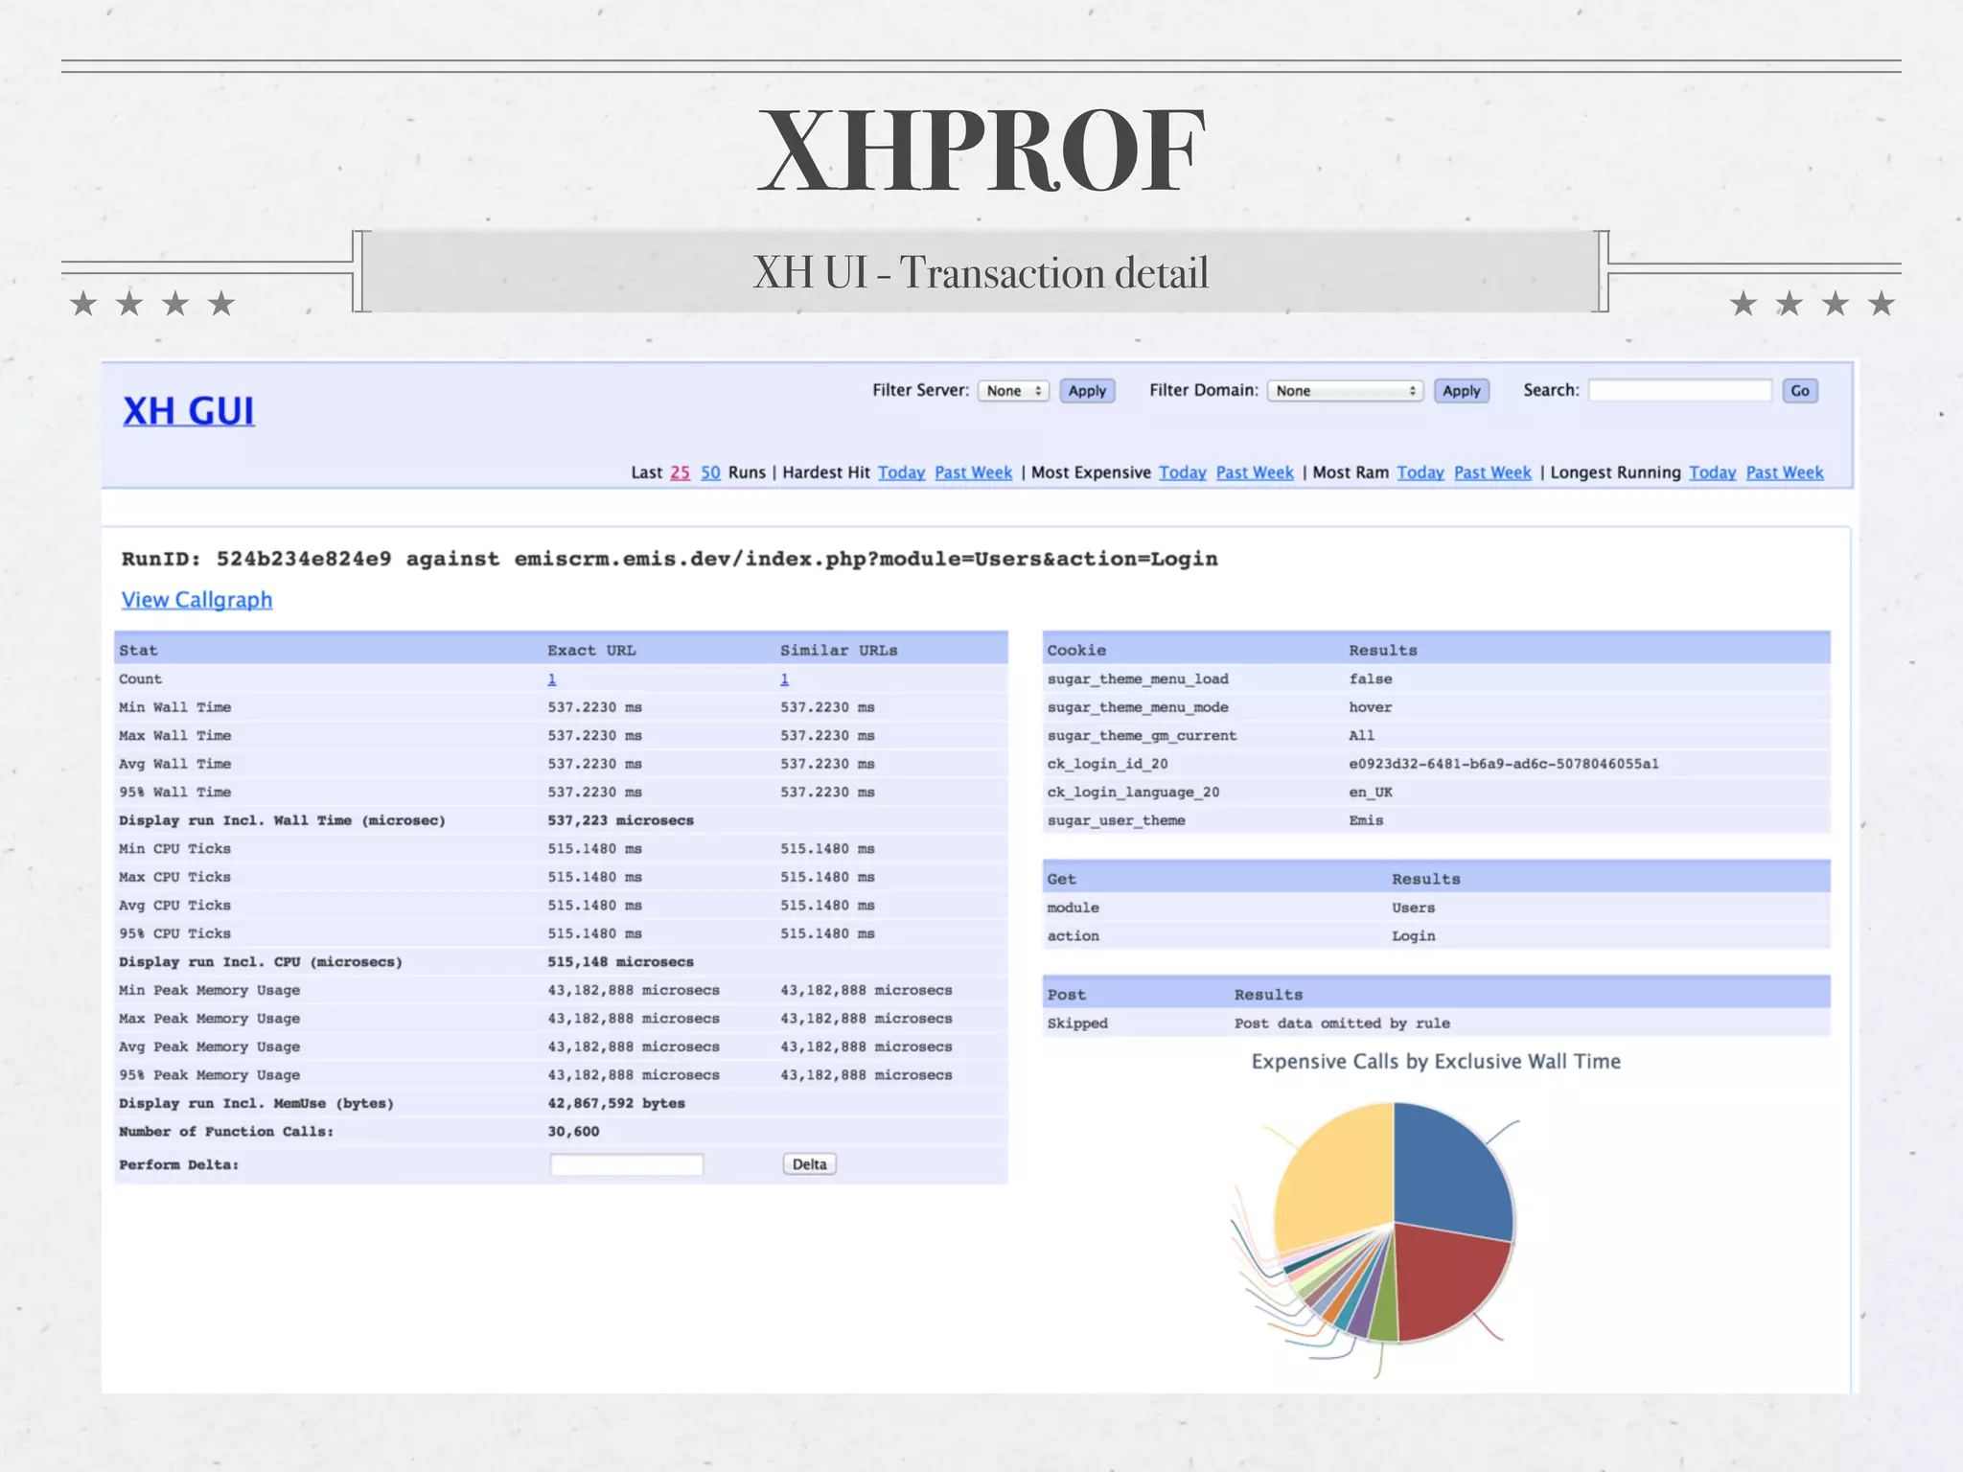
Task: Open Most Ram Today report
Action: [1420, 472]
